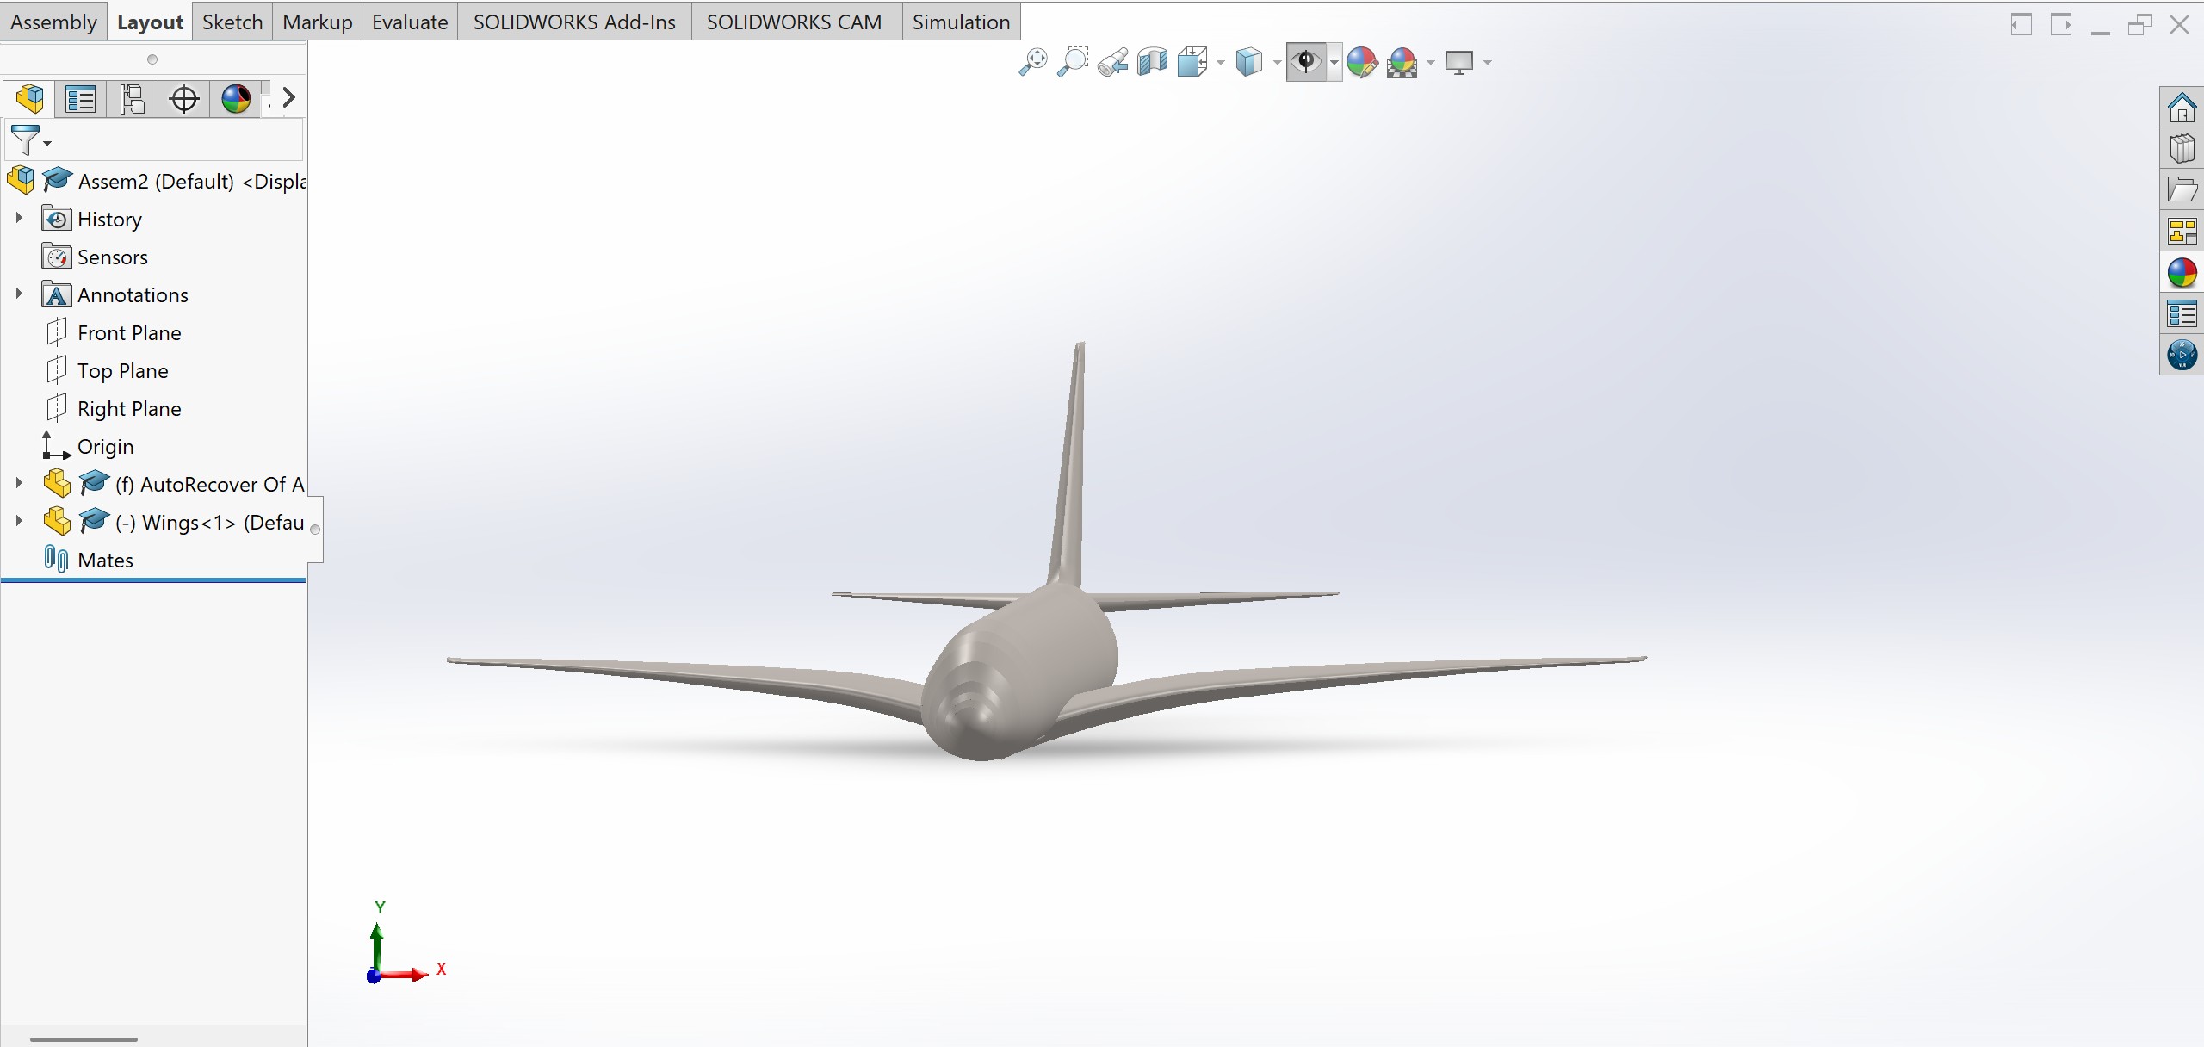Click the Appearances color ball in task pane
The height and width of the screenshot is (1047, 2204).
point(2182,273)
